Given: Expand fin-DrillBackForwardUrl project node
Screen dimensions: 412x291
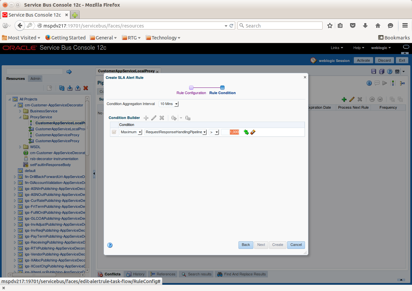Looking at the screenshot, I should point(15,177).
